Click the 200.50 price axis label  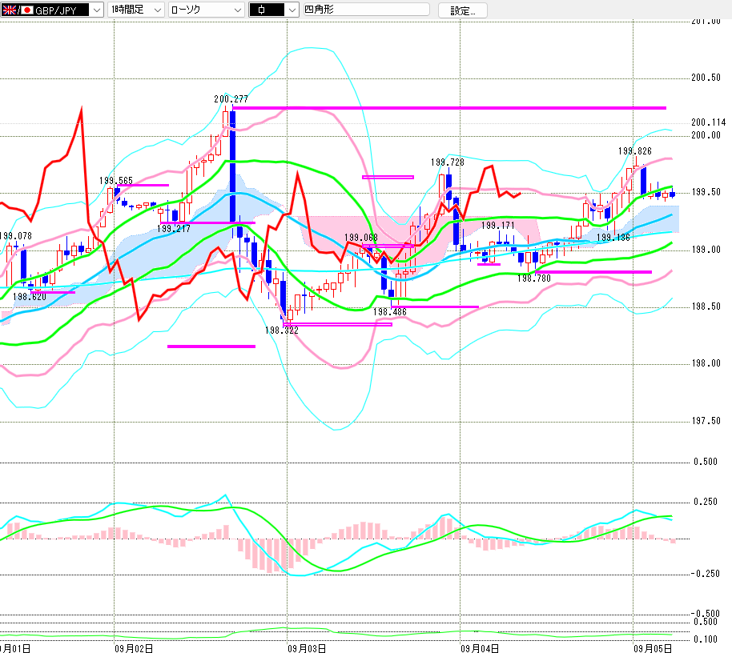[x=706, y=78]
